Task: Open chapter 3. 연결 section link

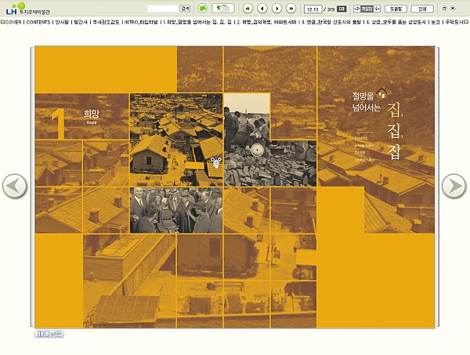Action: pyautogui.click(x=331, y=22)
